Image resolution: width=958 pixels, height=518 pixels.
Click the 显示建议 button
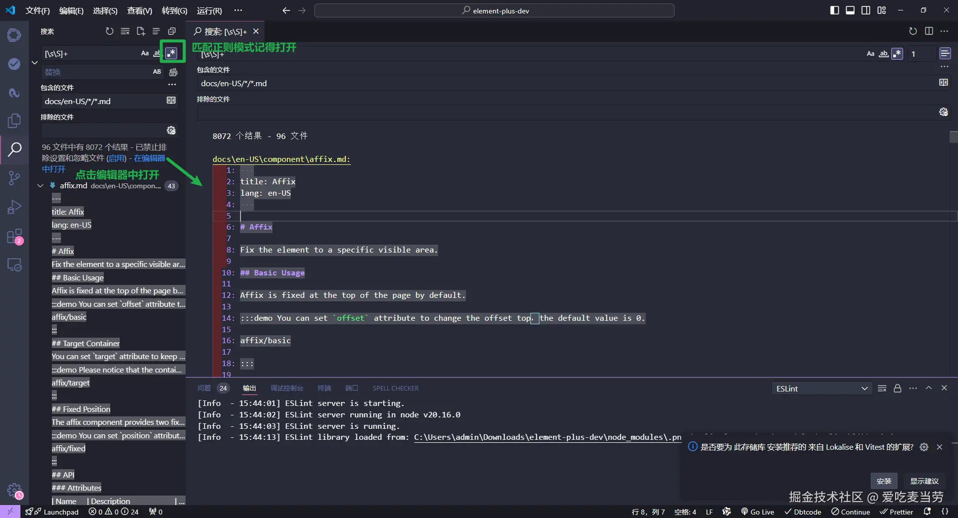click(924, 481)
